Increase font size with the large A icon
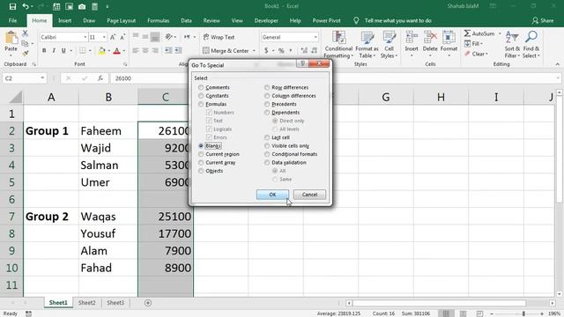The height and width of the screenshot is (317, 564). 113,37
